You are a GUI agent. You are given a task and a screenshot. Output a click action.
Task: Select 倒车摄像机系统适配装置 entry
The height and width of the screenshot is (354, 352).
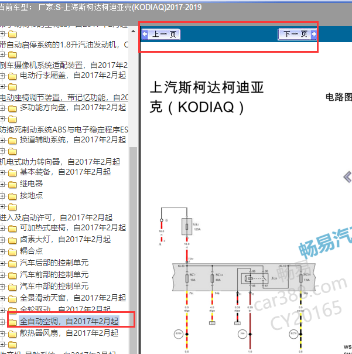click(x=64, y=65)
